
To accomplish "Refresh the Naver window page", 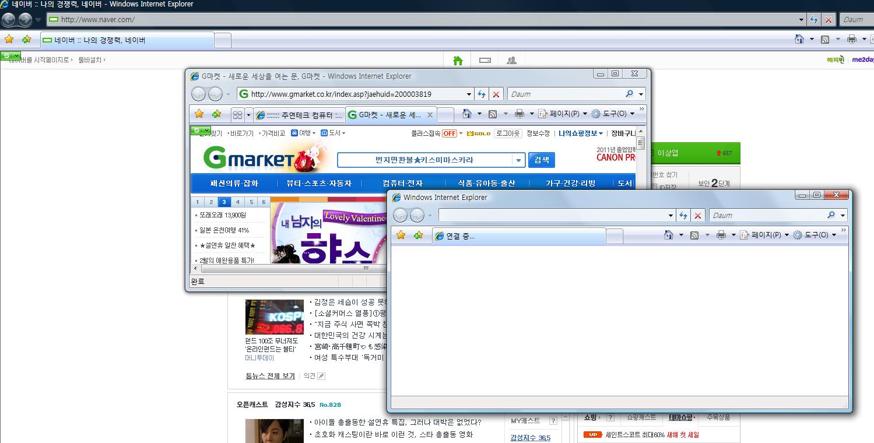I will [814, 19].
